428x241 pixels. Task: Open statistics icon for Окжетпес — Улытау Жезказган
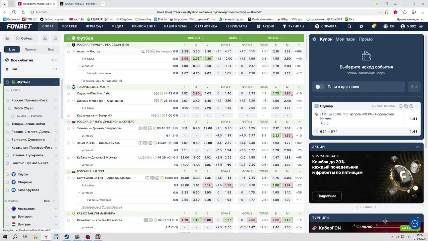point(151,220)
